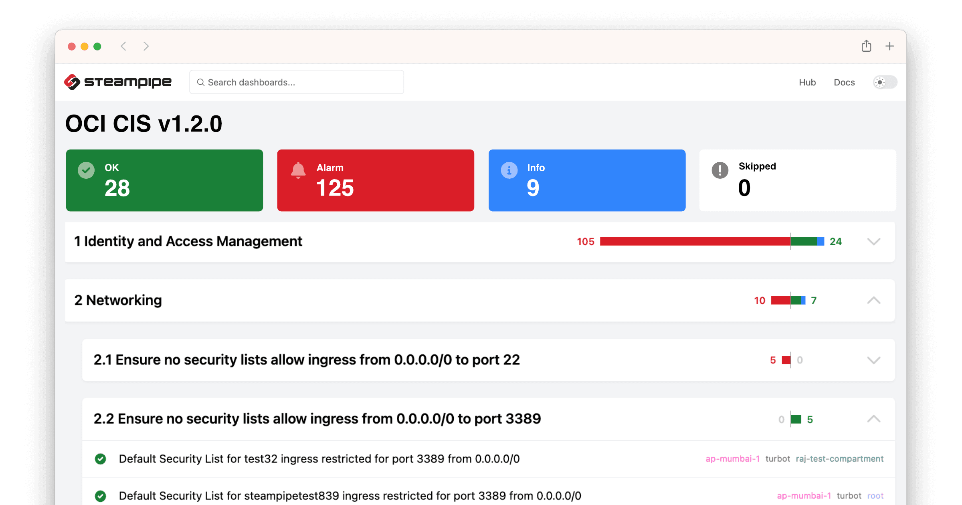Collapse the 2 Networking section
This screenshot has width=962, height=505.
(874, 300)
